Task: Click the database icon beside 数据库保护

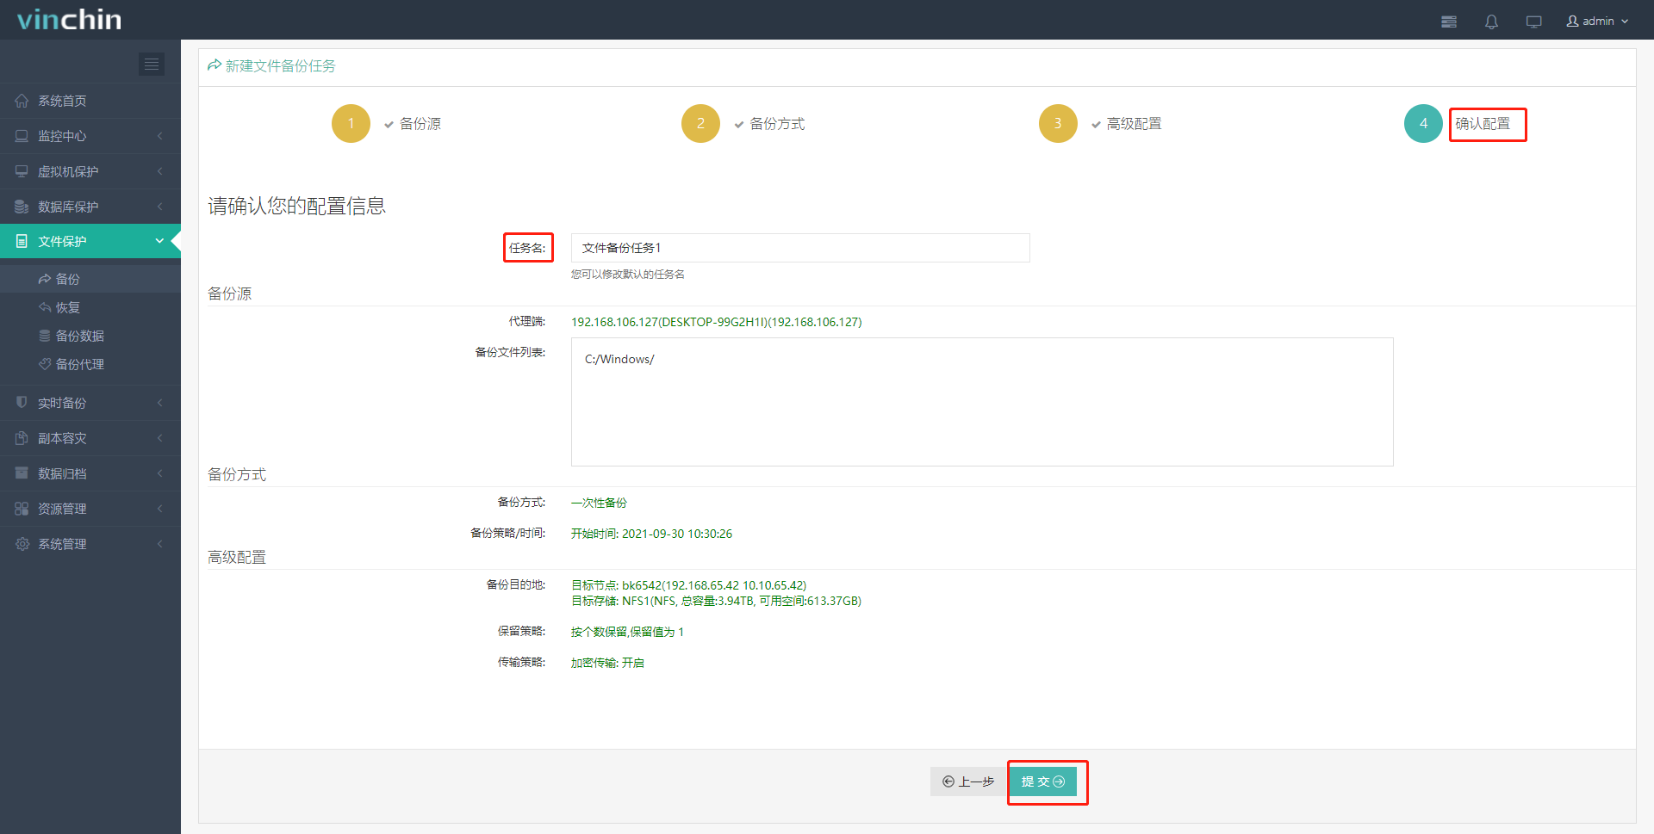Action: (x=22, y=207)
